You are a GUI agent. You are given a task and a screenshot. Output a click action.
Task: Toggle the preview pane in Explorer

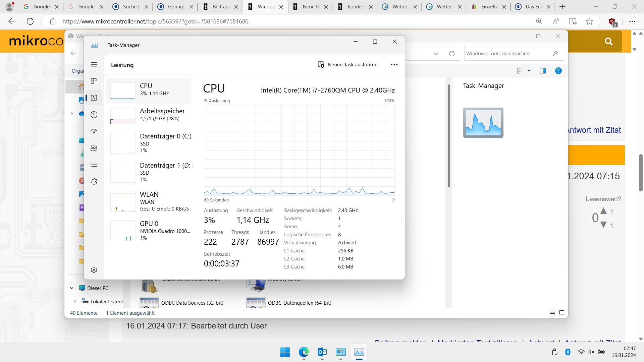point(543,71)
